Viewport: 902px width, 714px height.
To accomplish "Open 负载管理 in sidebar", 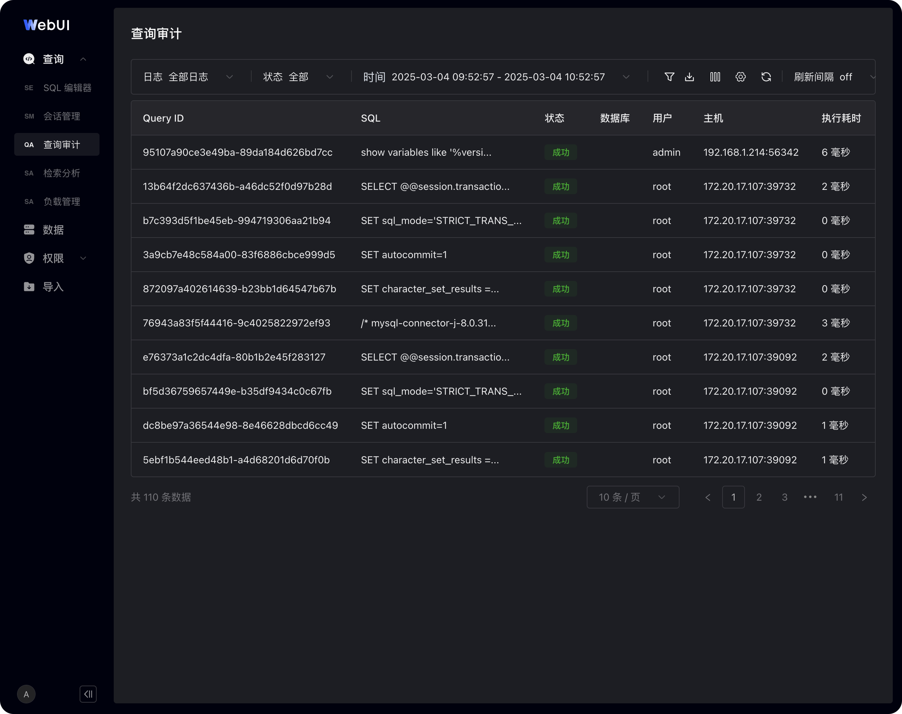I will click(57, 202).
